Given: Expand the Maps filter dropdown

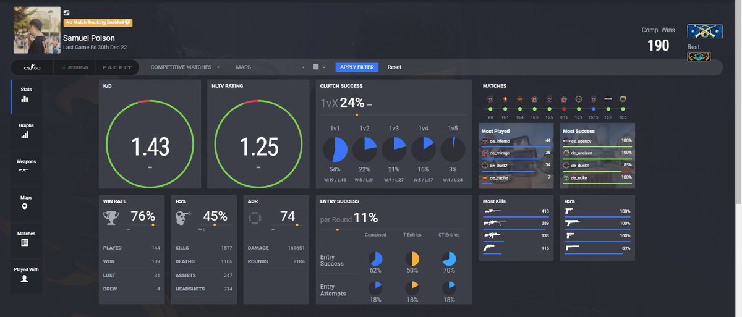Looking at the screenshot, I should pos(271,67).
